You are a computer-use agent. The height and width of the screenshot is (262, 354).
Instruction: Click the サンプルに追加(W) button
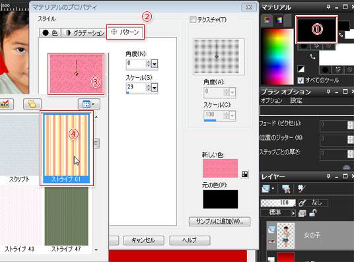point(219,221)
